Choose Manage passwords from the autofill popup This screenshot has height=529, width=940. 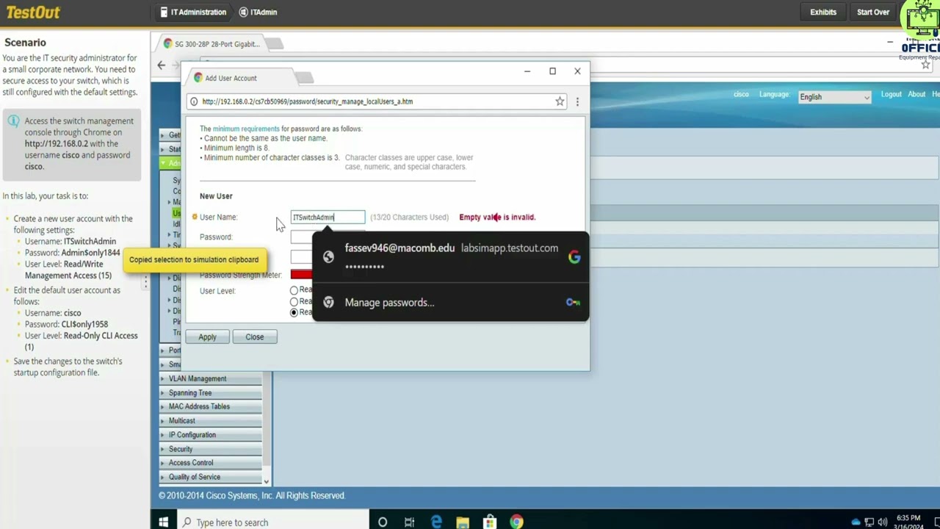451,303
